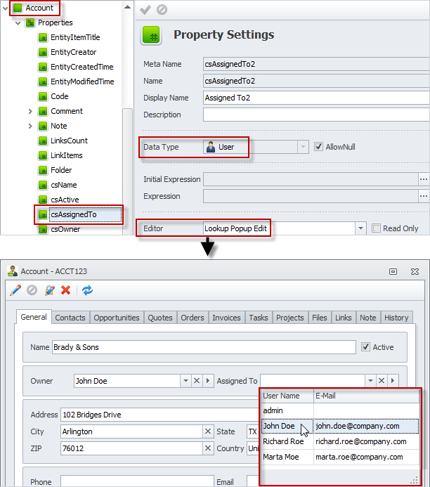
Task: Select csAssignedTo property in tree
Action: pyautogui.click(x=73, y=214)
